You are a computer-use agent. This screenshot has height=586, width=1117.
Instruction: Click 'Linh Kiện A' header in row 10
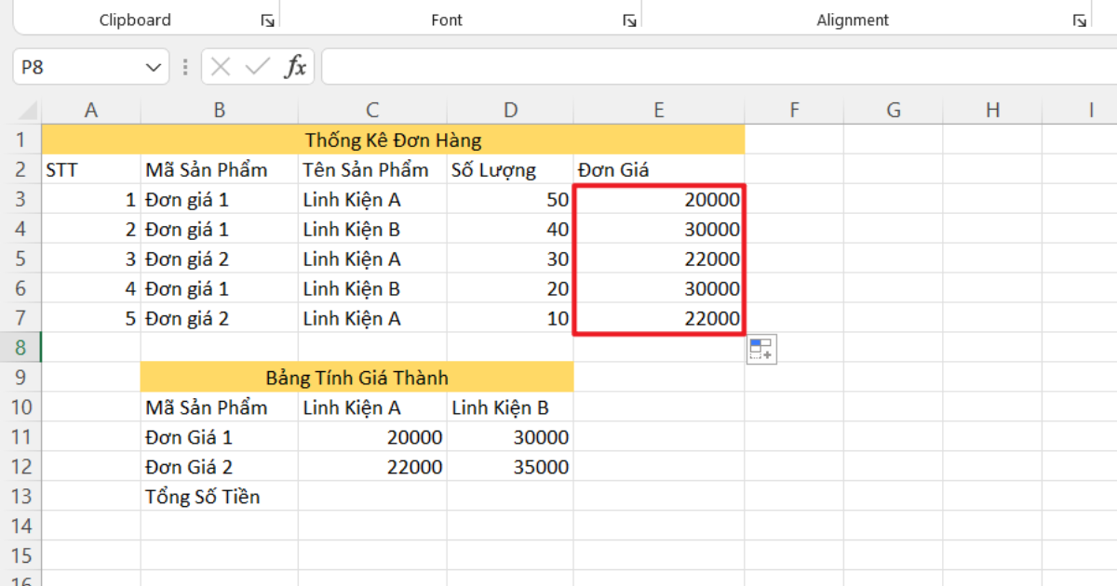(x=372, y=407)
